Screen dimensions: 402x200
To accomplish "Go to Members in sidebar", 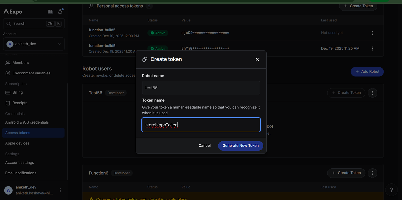I will click(21, 63).
